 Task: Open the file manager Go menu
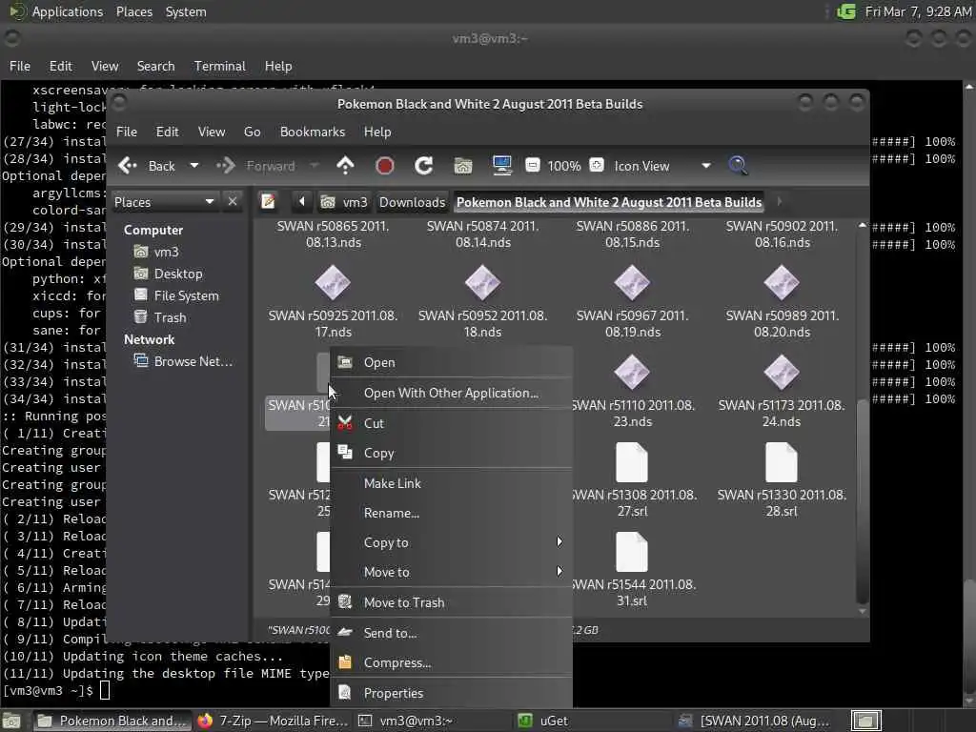(x=252, y=132)
